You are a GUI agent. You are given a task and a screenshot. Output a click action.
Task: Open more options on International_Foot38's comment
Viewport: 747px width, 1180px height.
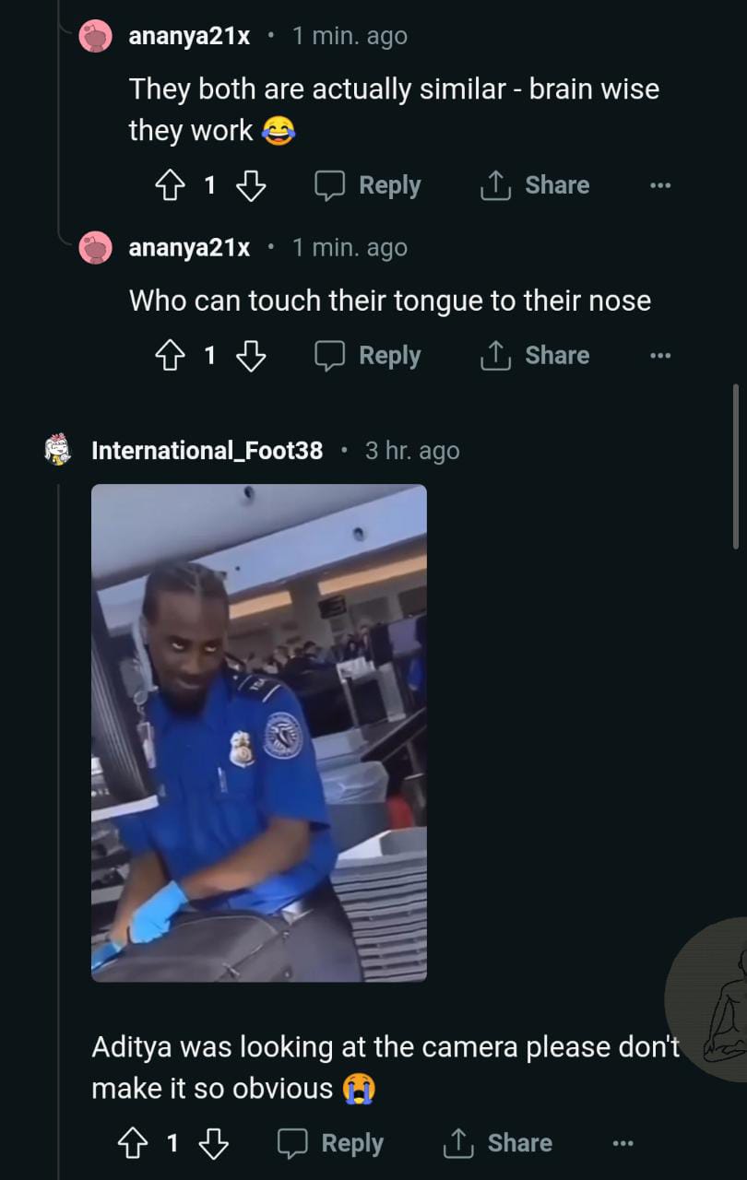(x=623, y=1144)
